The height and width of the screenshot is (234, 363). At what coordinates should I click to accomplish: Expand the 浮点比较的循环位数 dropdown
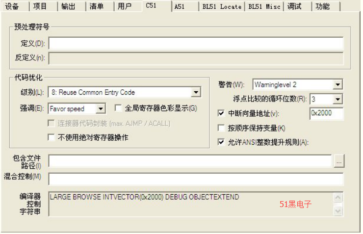[338, 99]
